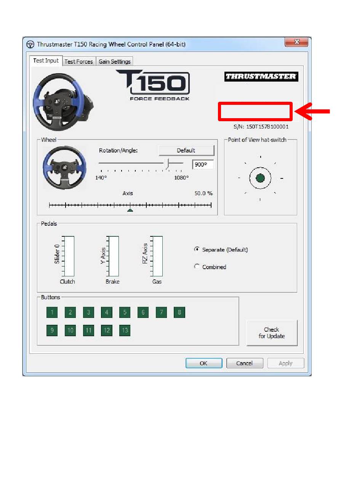Click button indicator 10
This screenshot has width=362, height=491.
click(x=70, y=331)
